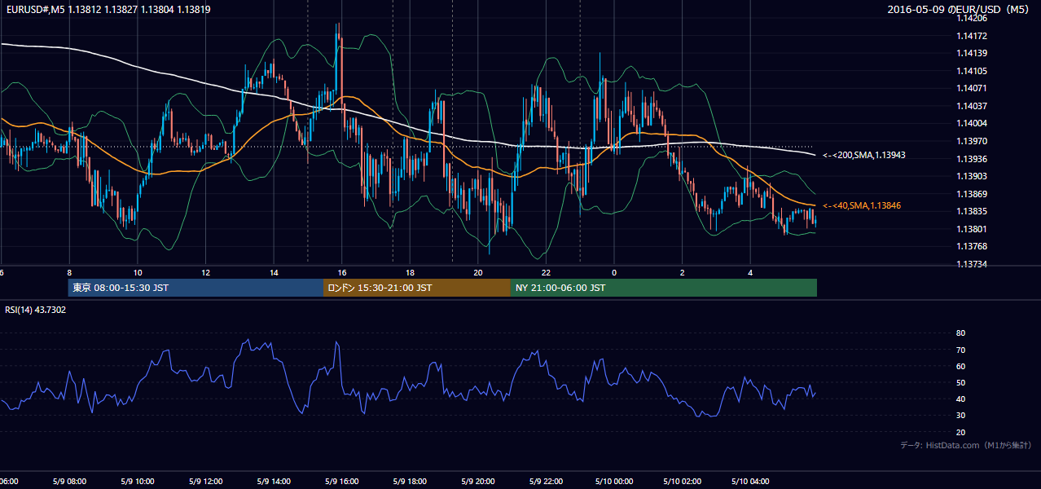Click hour tick 22 below price chart
1041x489 pixels.
(x=546, y=273)
